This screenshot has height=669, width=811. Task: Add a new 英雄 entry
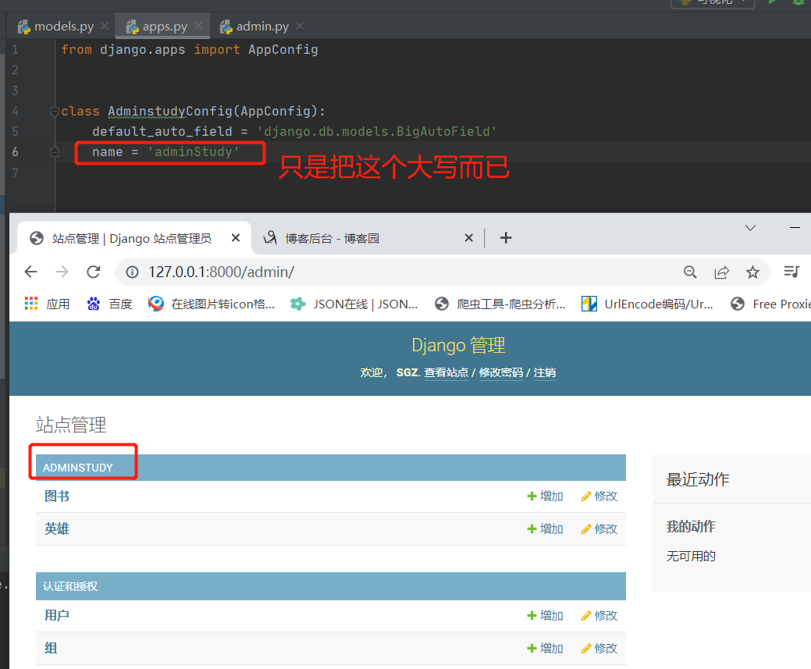click(545, 528)
